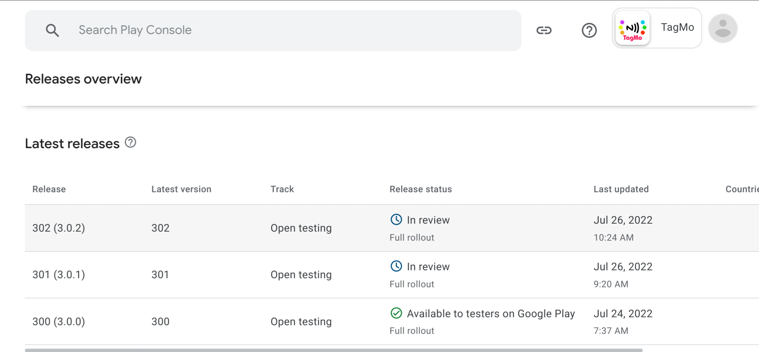Focus the Search Play Console field
This screenshot has width=759, height=352.
point(290,30)
